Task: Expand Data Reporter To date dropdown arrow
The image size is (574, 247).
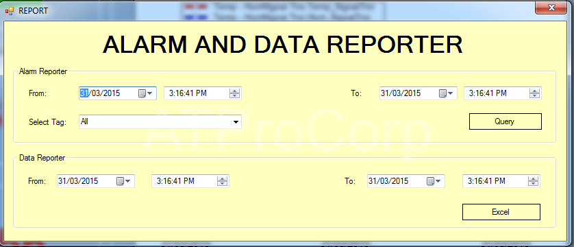Action: [438, 181]
